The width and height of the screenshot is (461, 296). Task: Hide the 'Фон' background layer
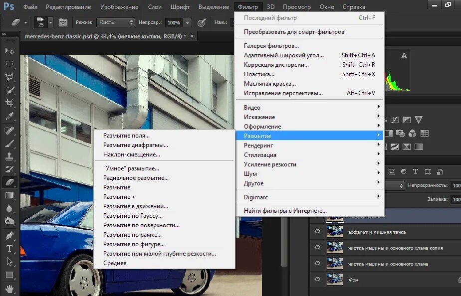coord(317,279)
